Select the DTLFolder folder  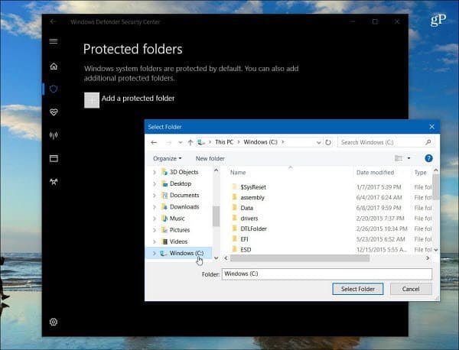(x=253, y=228)
